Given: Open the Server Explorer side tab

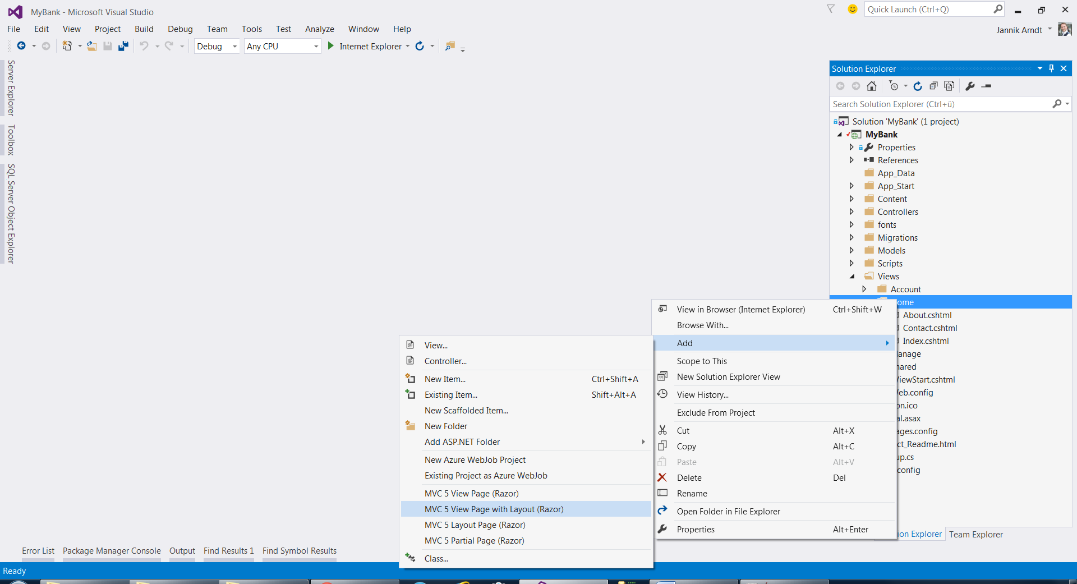Looking at the screenshot, I should coord(10,88).
